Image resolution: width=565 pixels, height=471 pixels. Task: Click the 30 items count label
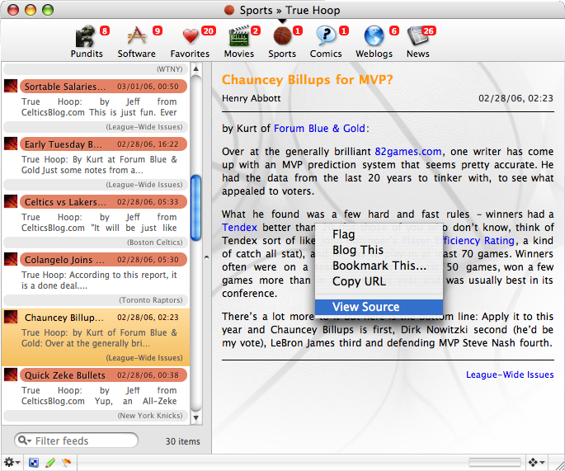tap(182, 441)
